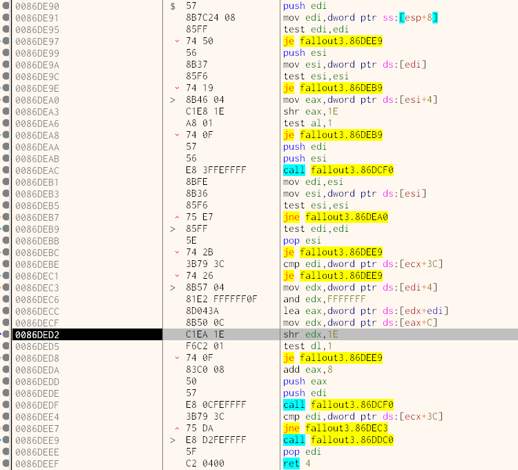
Task: Click the > jump-target marker beside E8 D2FEFFFF
Action: [x=173, y=440]
